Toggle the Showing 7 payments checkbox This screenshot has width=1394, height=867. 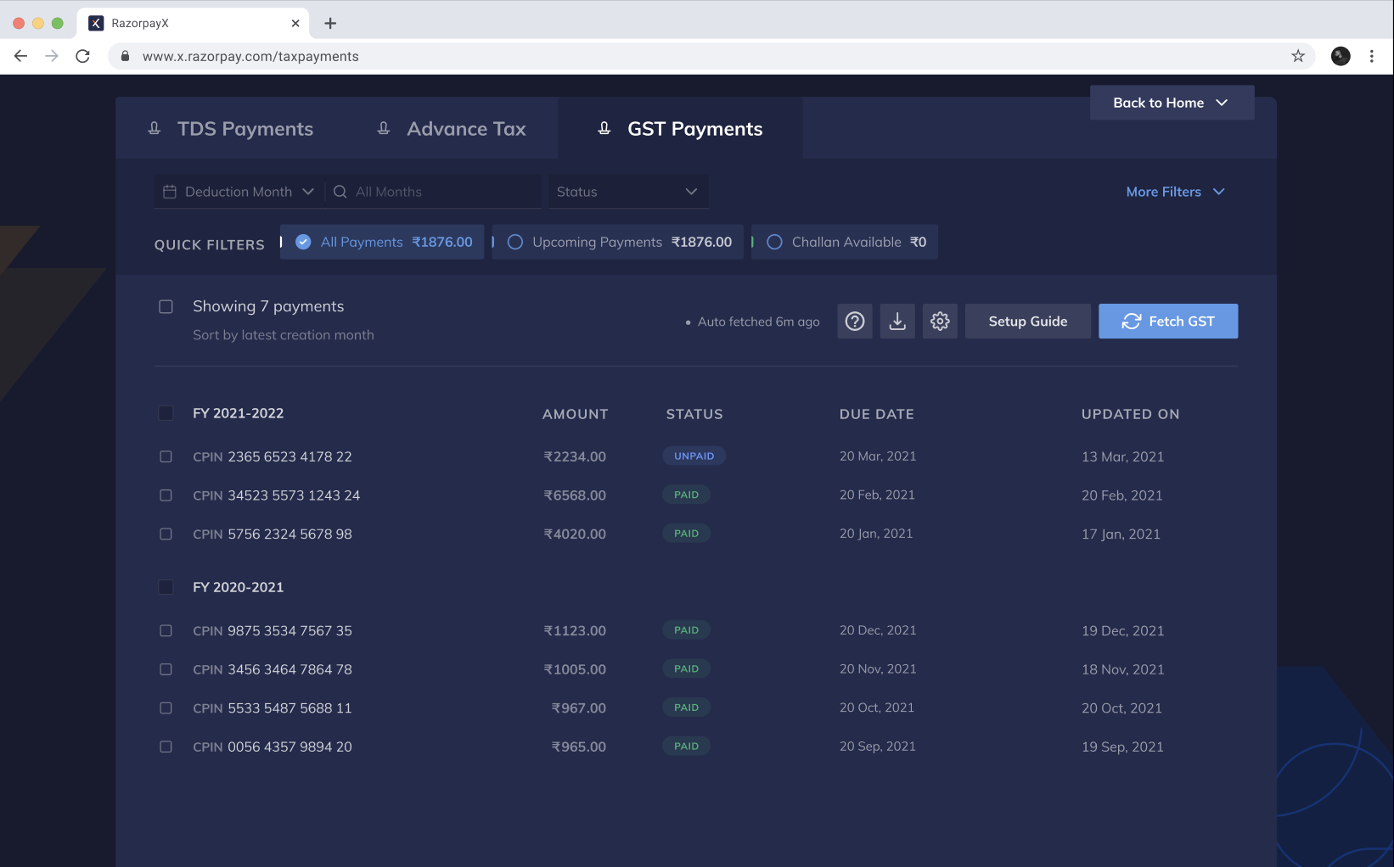pyautogui.click(x=166, y=306)
